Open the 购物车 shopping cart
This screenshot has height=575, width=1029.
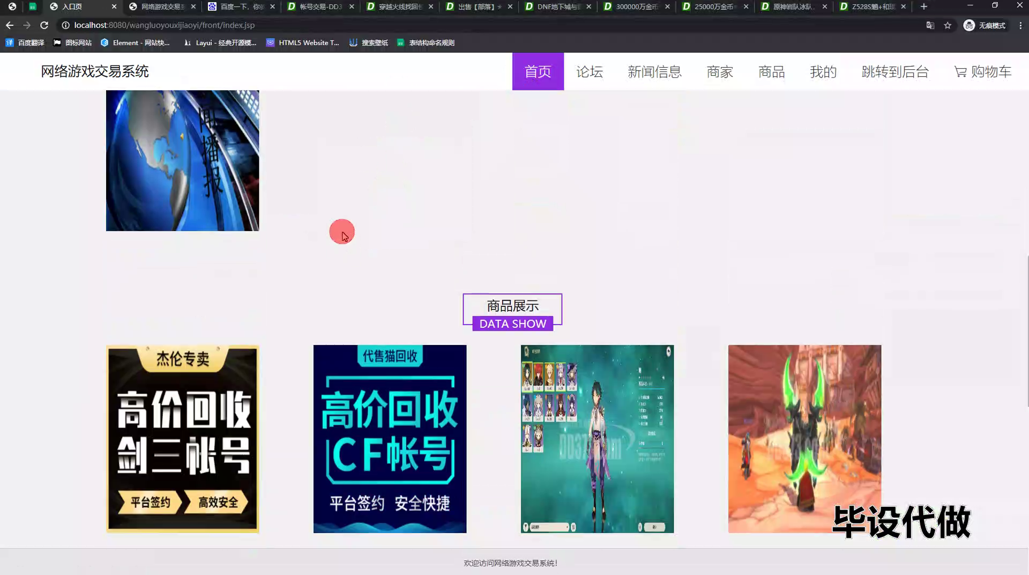[x=983, y=71]
